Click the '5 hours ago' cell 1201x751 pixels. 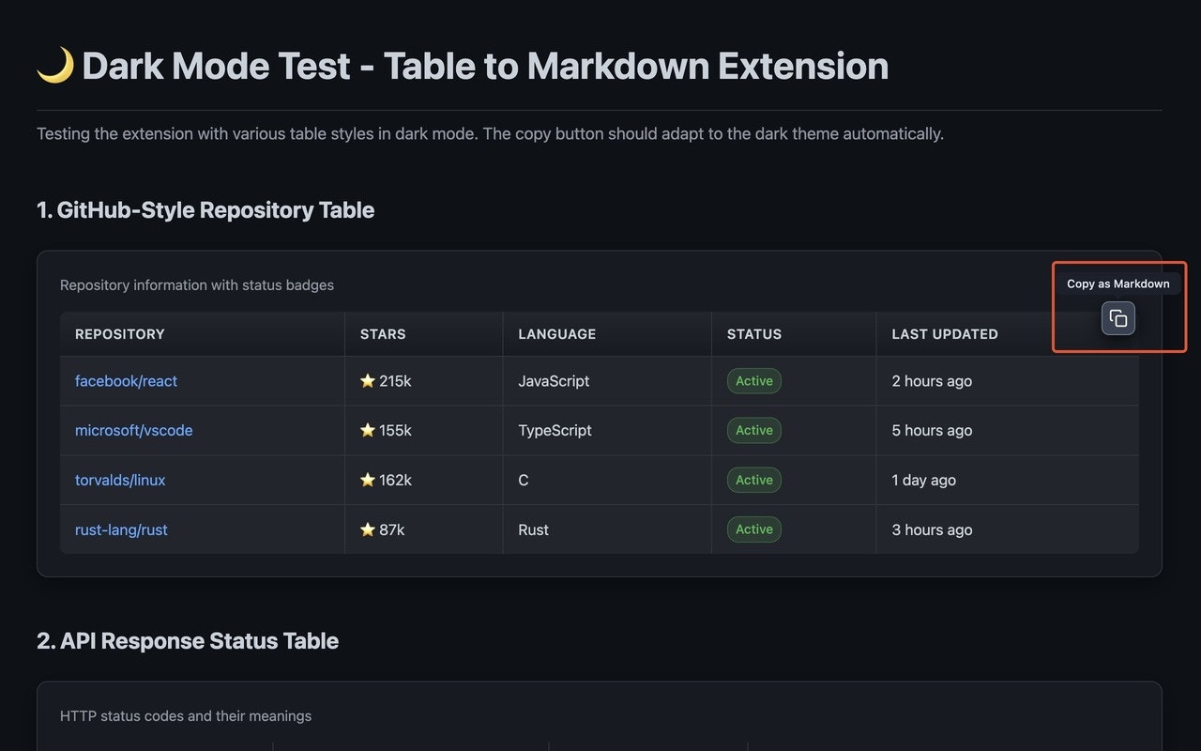click(1008, 430)
